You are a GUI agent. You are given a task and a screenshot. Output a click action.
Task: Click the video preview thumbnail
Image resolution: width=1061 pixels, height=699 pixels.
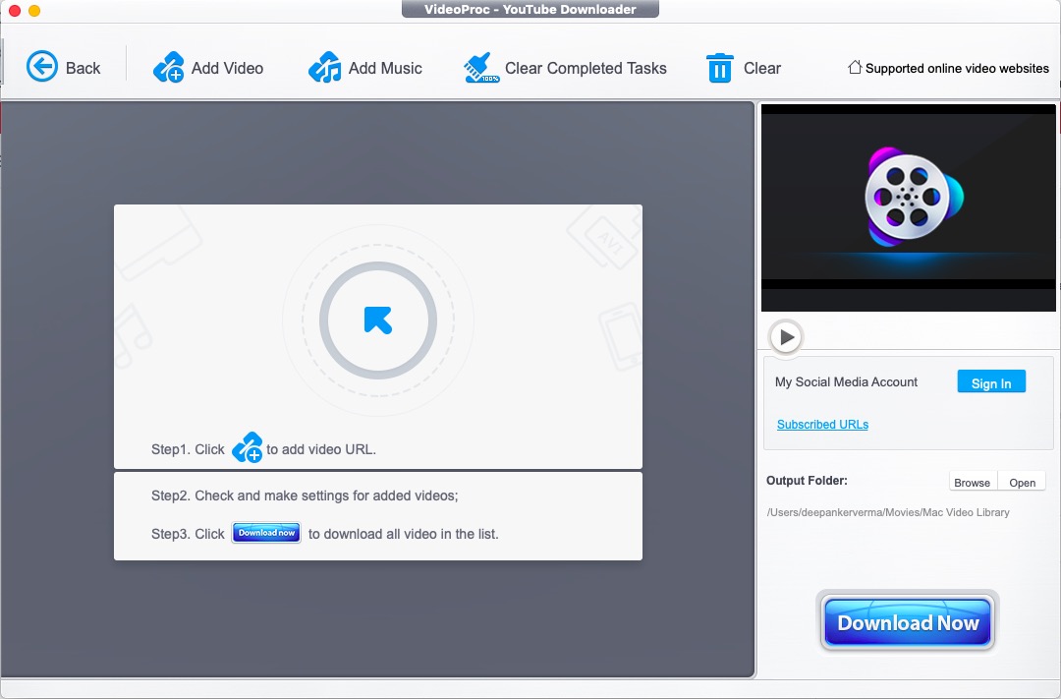tap(909, 207)
